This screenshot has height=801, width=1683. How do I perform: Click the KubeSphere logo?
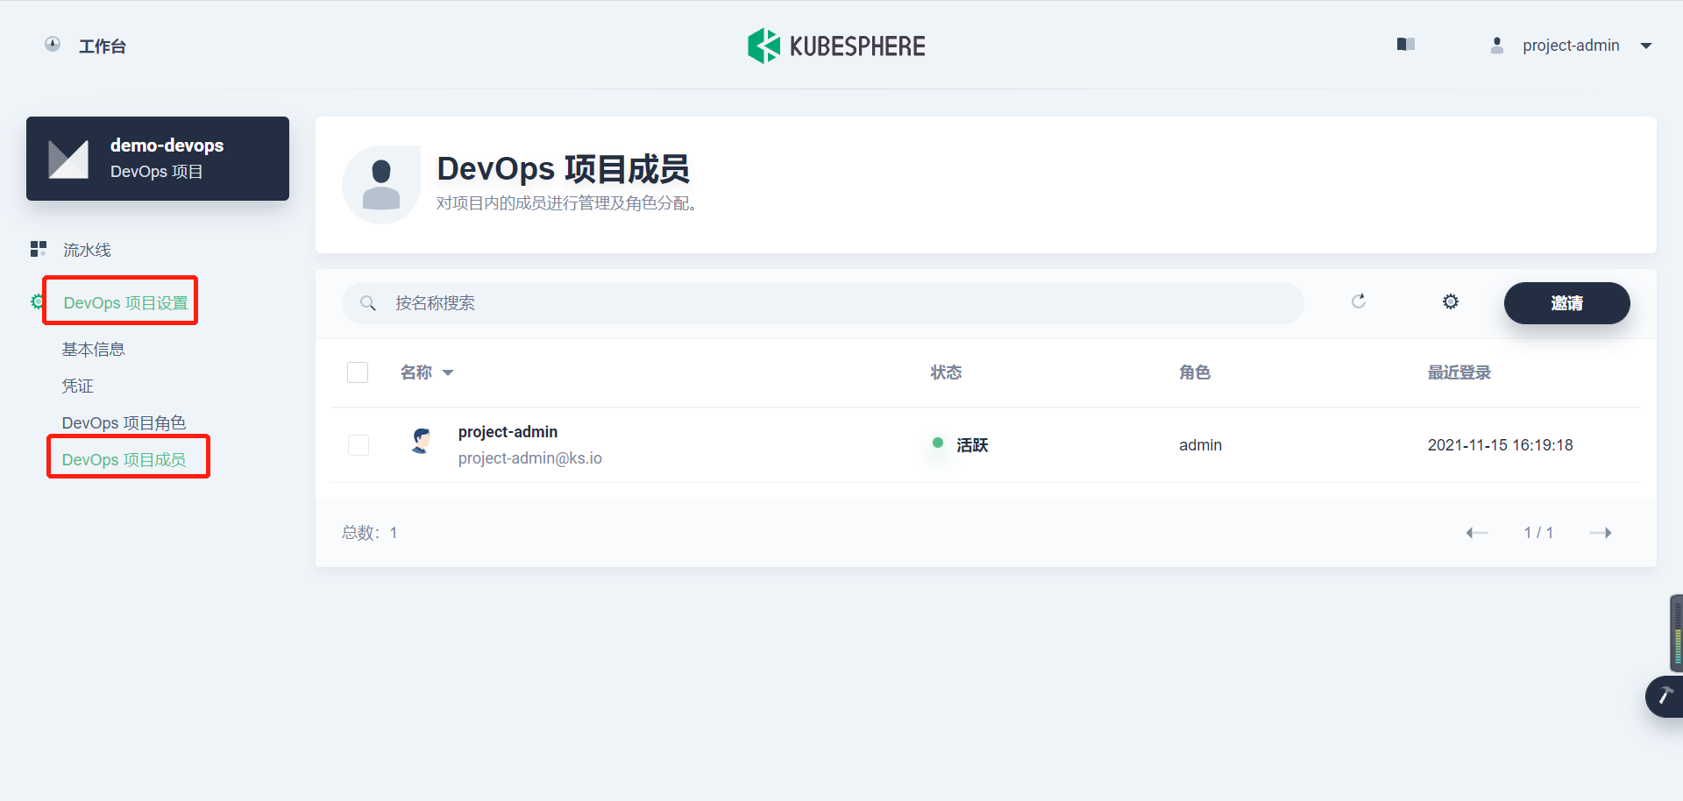pos(836,46)
